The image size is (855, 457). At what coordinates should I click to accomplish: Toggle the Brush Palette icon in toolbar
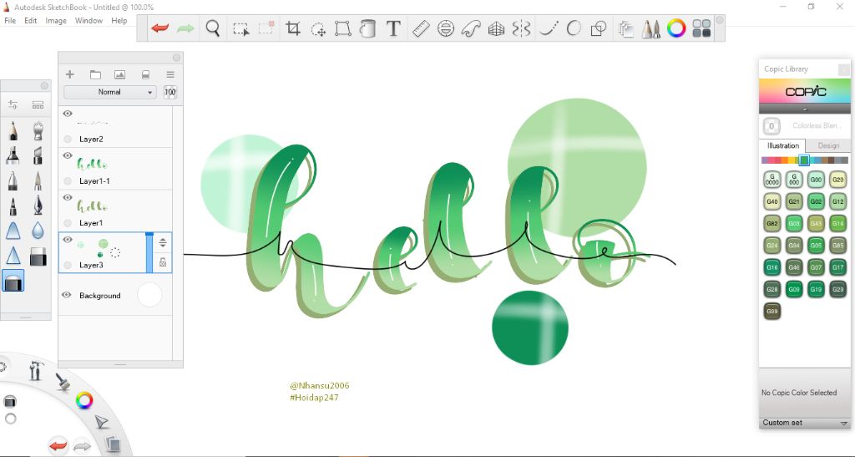(x=650, y=28)
